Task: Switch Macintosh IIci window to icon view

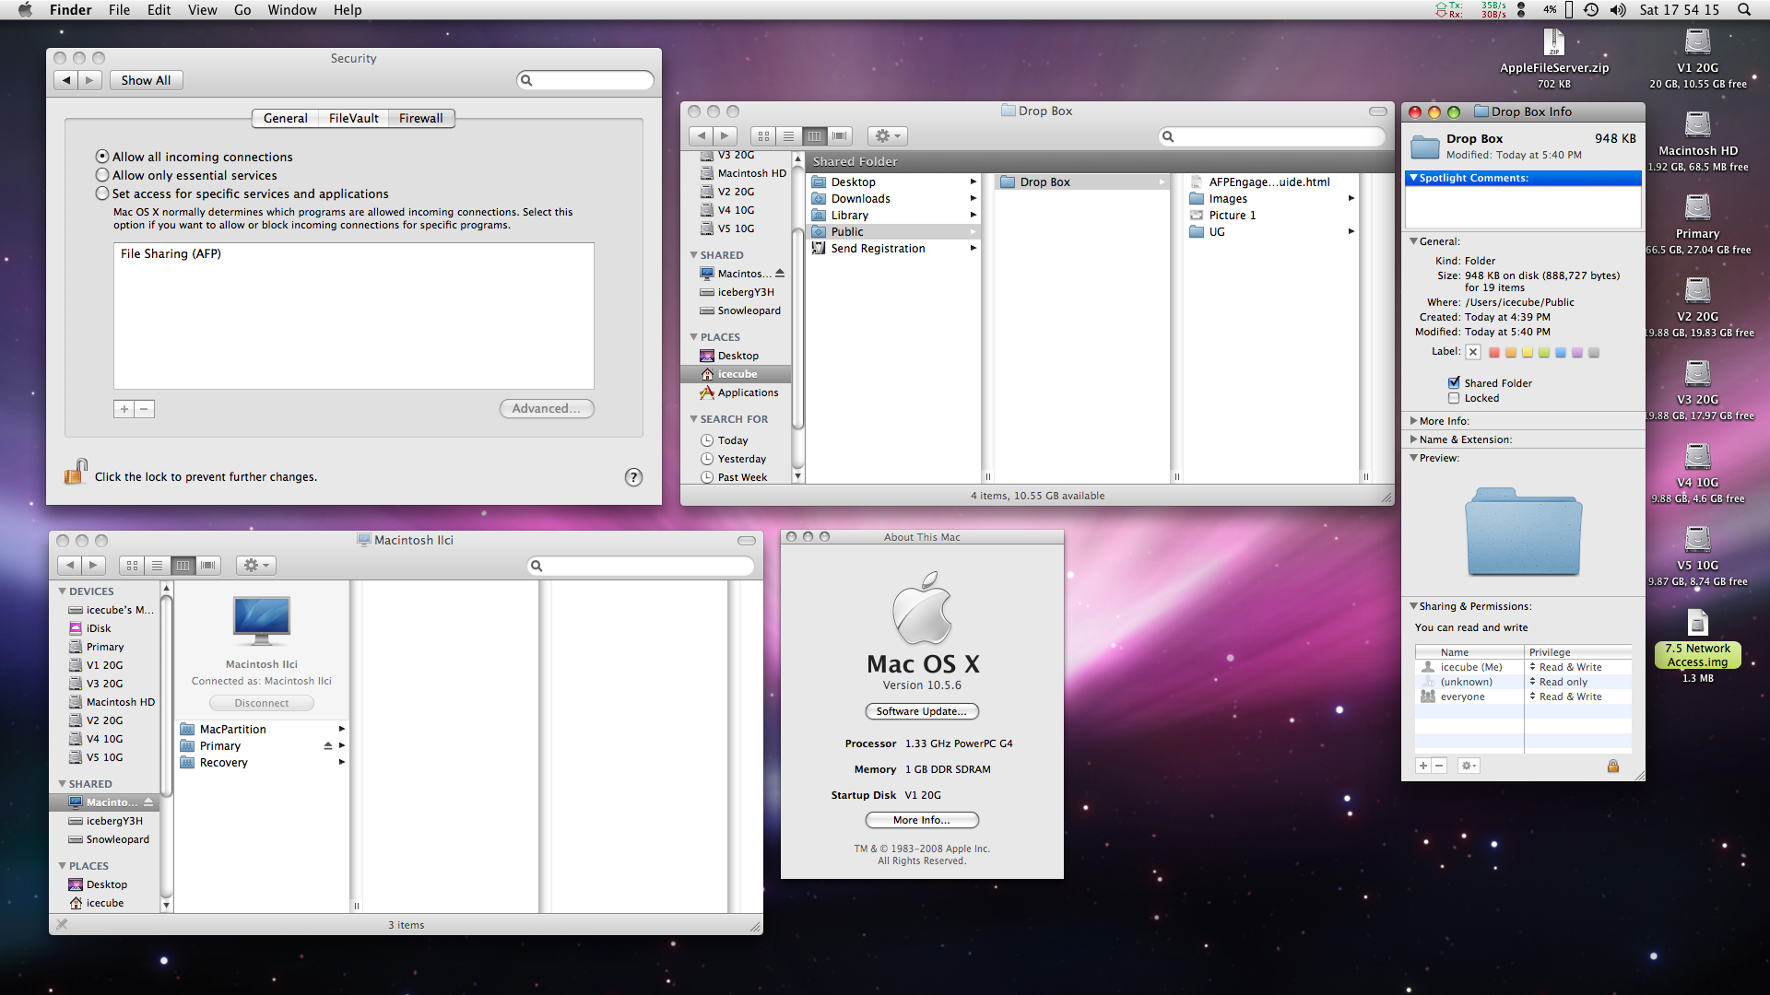Action: (x=132, y=566)
